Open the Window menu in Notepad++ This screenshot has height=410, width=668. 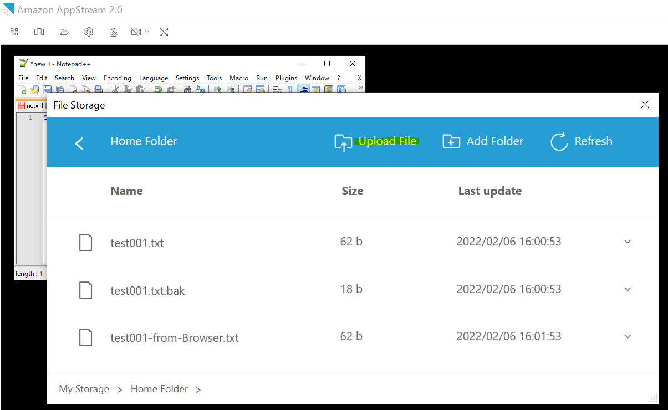[x=317, y=78]
